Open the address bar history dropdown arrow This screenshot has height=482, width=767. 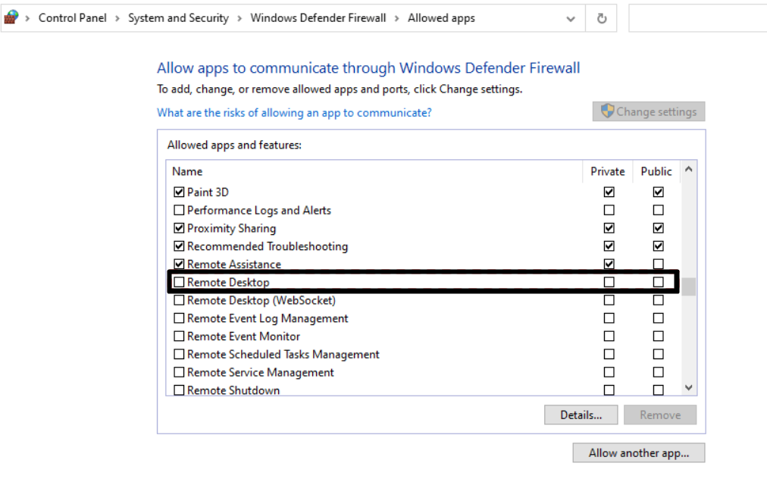pos(571,19)
